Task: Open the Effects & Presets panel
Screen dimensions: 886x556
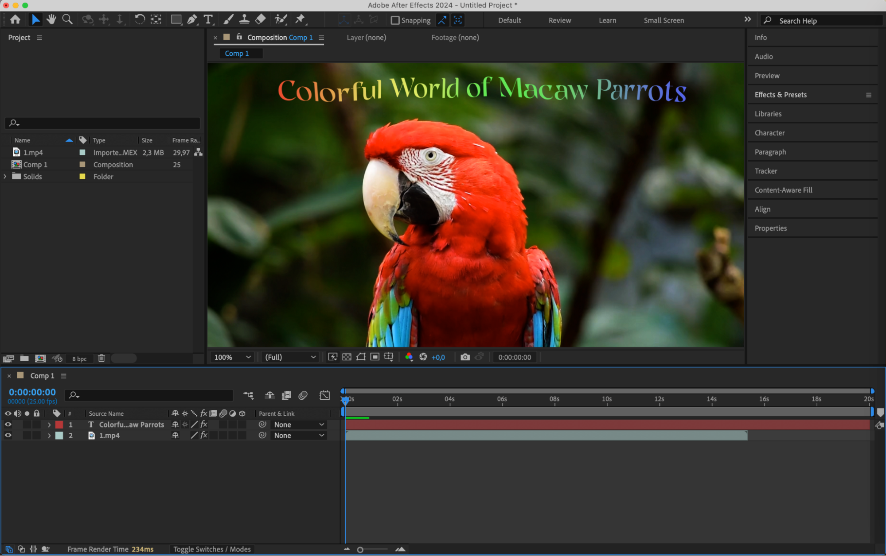Action: click(x=780, y=95)
